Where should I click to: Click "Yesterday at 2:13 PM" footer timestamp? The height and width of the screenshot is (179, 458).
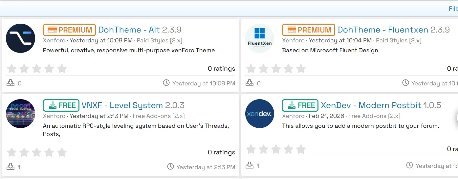206,167
